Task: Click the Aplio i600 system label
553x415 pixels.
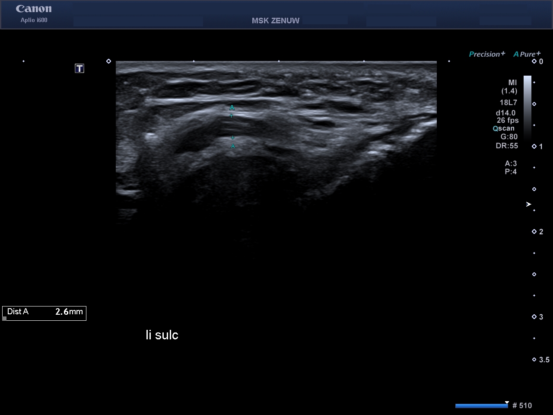Action: (x=34, y=20)
